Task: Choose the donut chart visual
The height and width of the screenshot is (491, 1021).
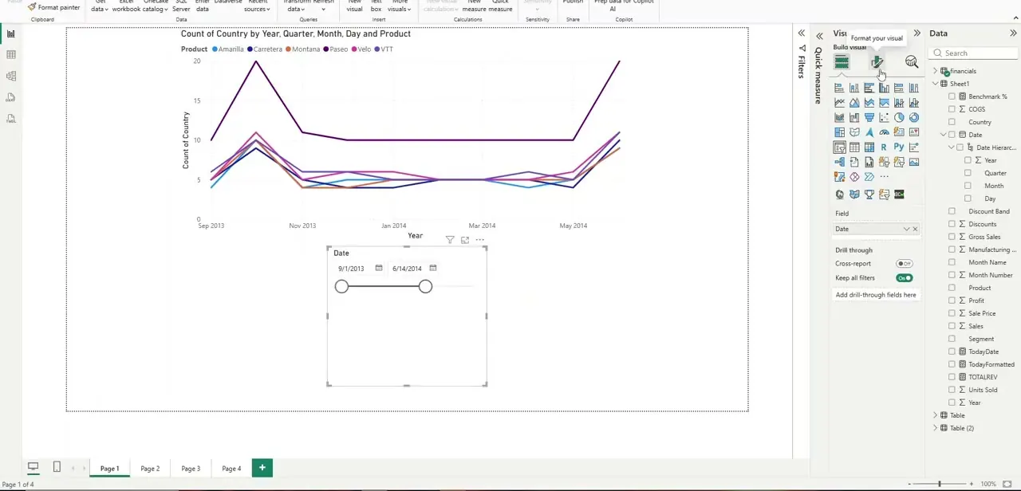Action: tap(914, 118)
